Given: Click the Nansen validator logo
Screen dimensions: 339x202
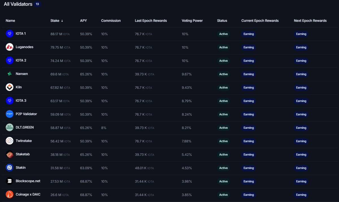Looking at the screenshot, I should click(10, 74).
